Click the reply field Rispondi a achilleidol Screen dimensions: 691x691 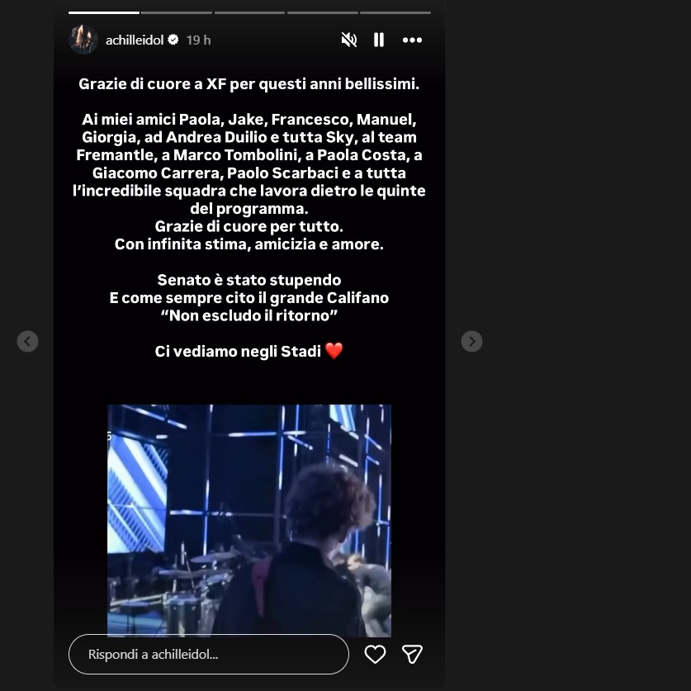208,654
